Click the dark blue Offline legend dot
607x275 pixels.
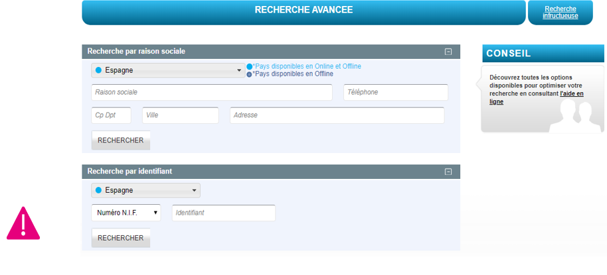[250, 74]
